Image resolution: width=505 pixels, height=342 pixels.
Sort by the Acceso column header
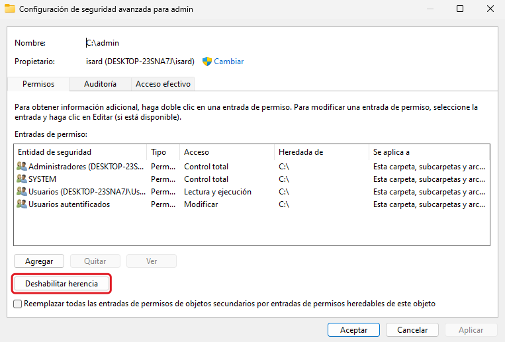227,152
